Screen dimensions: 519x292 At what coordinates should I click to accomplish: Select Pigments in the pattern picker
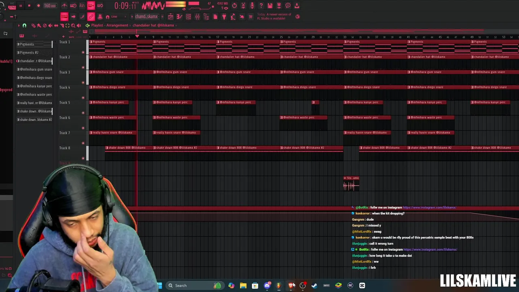(x=34, y=44)
